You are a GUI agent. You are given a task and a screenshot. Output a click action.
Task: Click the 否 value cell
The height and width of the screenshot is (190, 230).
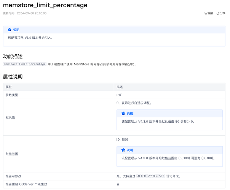[x=169, y=184]
